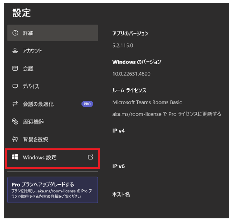Viewport: 229px width, 219px height.
Task: Click the Windows logo icon
Action: click(15, 157)
